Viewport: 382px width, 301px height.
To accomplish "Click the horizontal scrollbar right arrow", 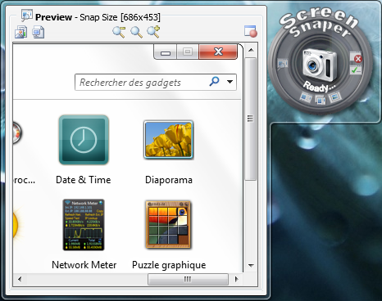I will (x=236, y=279).
